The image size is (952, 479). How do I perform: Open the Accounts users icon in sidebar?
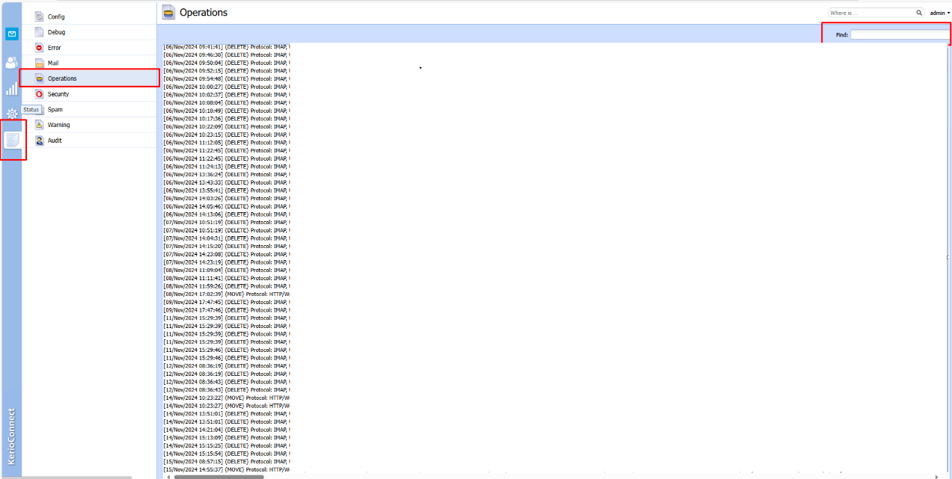(x=12, y=63)
